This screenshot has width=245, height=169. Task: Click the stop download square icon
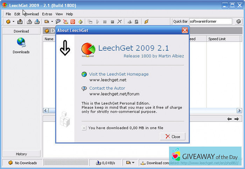tap(112, 22)
